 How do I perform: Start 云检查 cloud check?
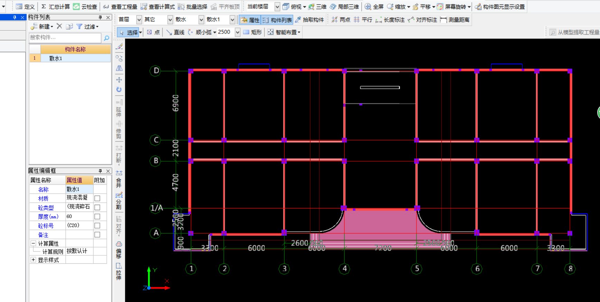point(85,7)
